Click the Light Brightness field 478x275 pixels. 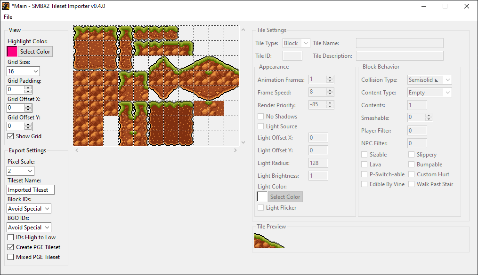point(318,176)
